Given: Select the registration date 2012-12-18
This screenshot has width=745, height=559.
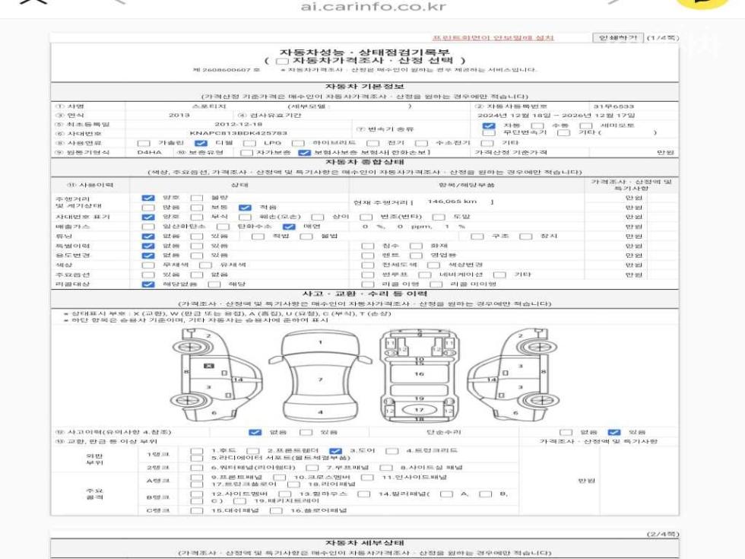Looking at the screenshot, I should [x=238, y=124].
